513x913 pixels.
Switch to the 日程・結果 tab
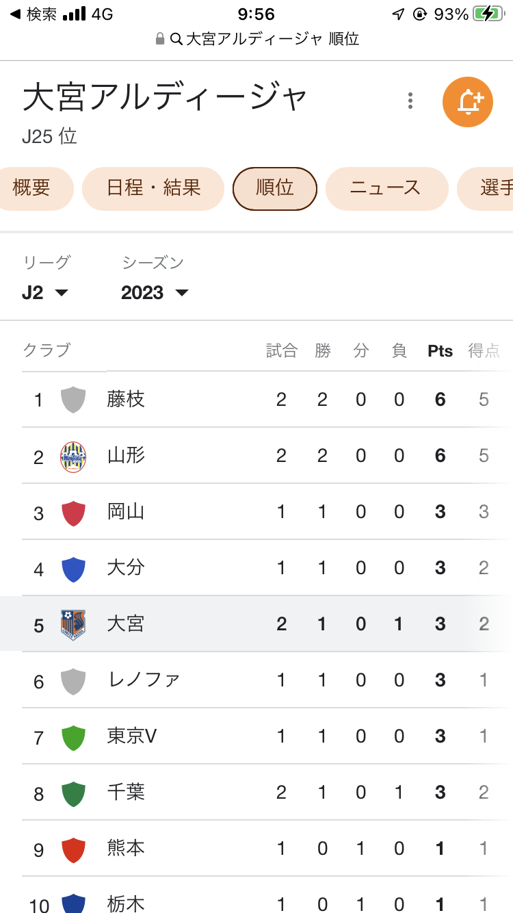coord(153,188)
